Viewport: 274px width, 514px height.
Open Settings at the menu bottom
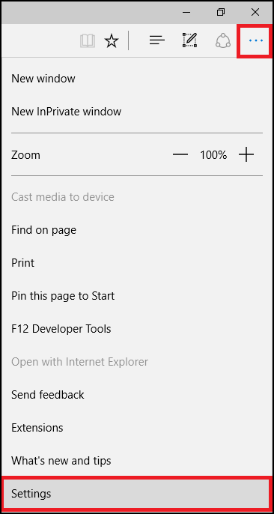tap(137, 493)
